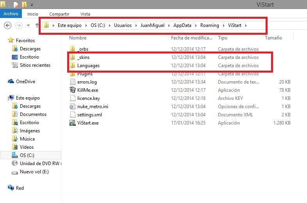Select KillMe.exe application icon
This screenshot has height=203, width=307.
73,90
